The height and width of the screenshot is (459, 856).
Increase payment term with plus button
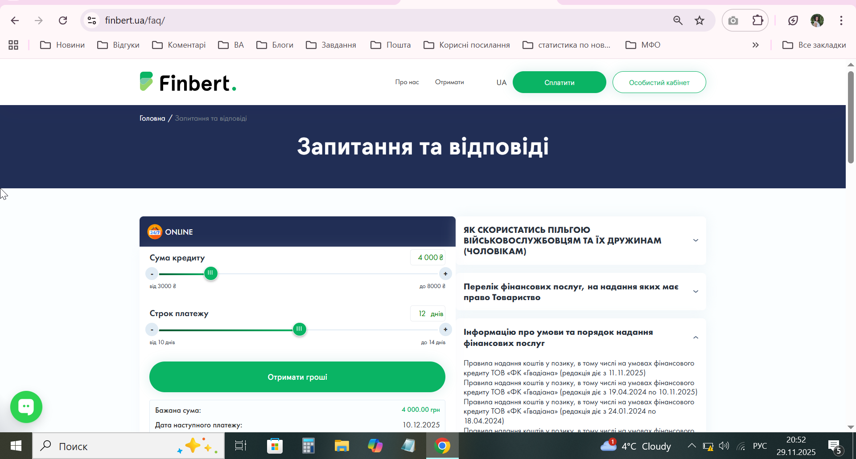(x=445, y=329)
